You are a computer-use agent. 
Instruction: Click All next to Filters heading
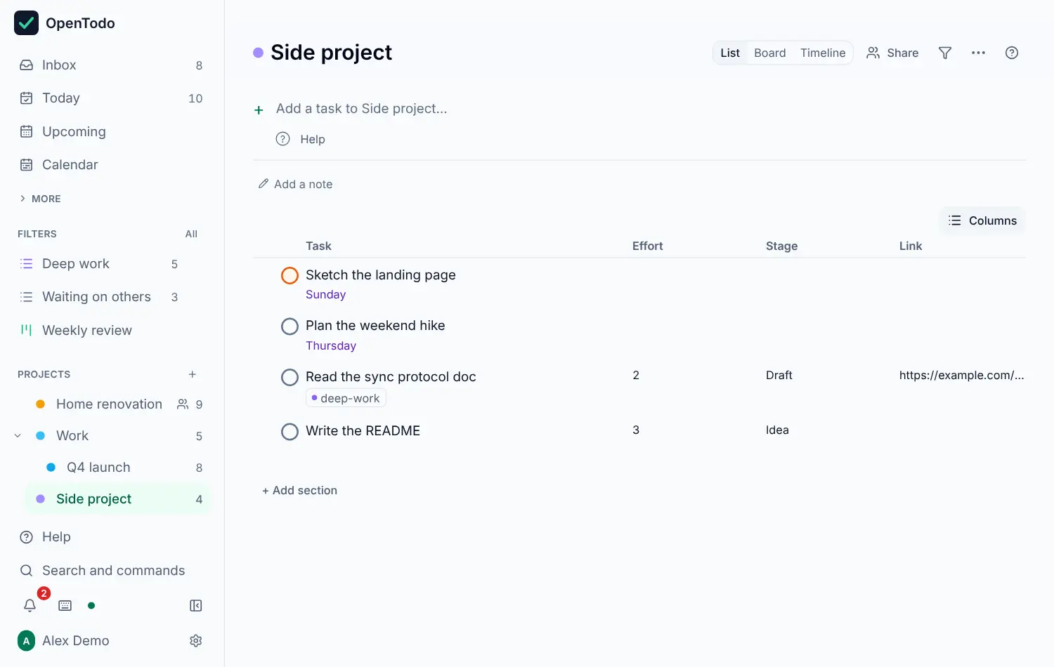(x=191, y=234)
